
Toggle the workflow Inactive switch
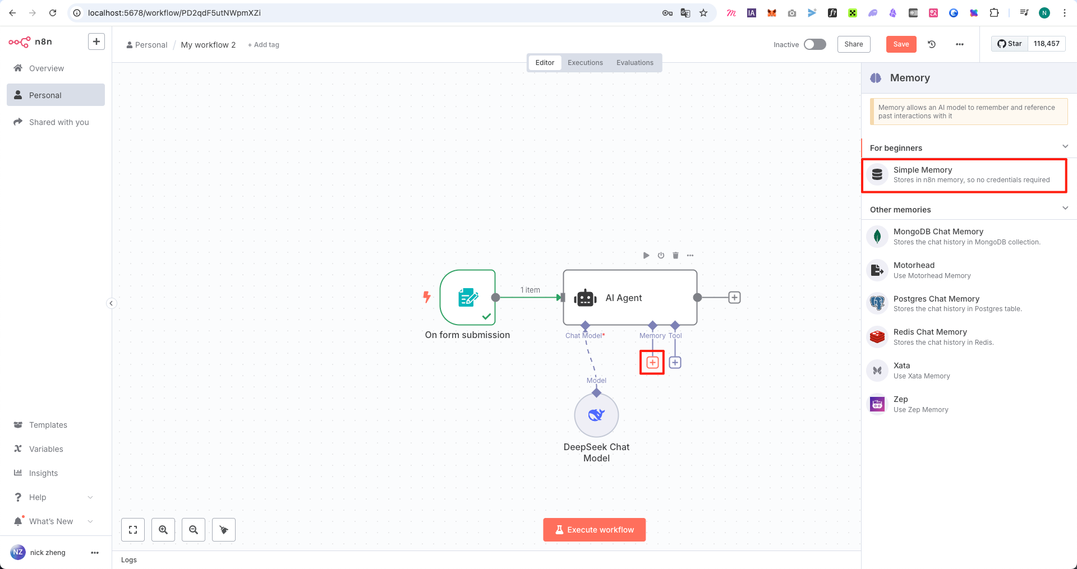tap(814, 44)
